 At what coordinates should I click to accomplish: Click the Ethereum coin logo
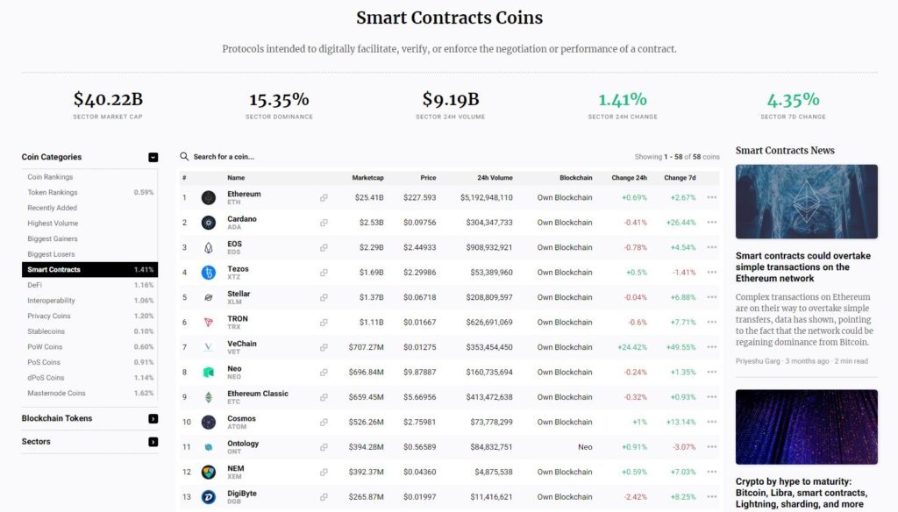pyautogui.click(x=208, y=197)
